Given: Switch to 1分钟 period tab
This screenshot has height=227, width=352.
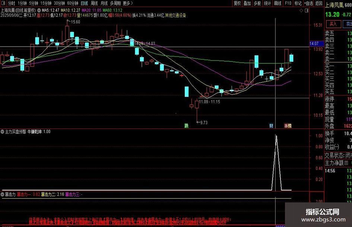Looking at the screenshot, I should 22,3.
